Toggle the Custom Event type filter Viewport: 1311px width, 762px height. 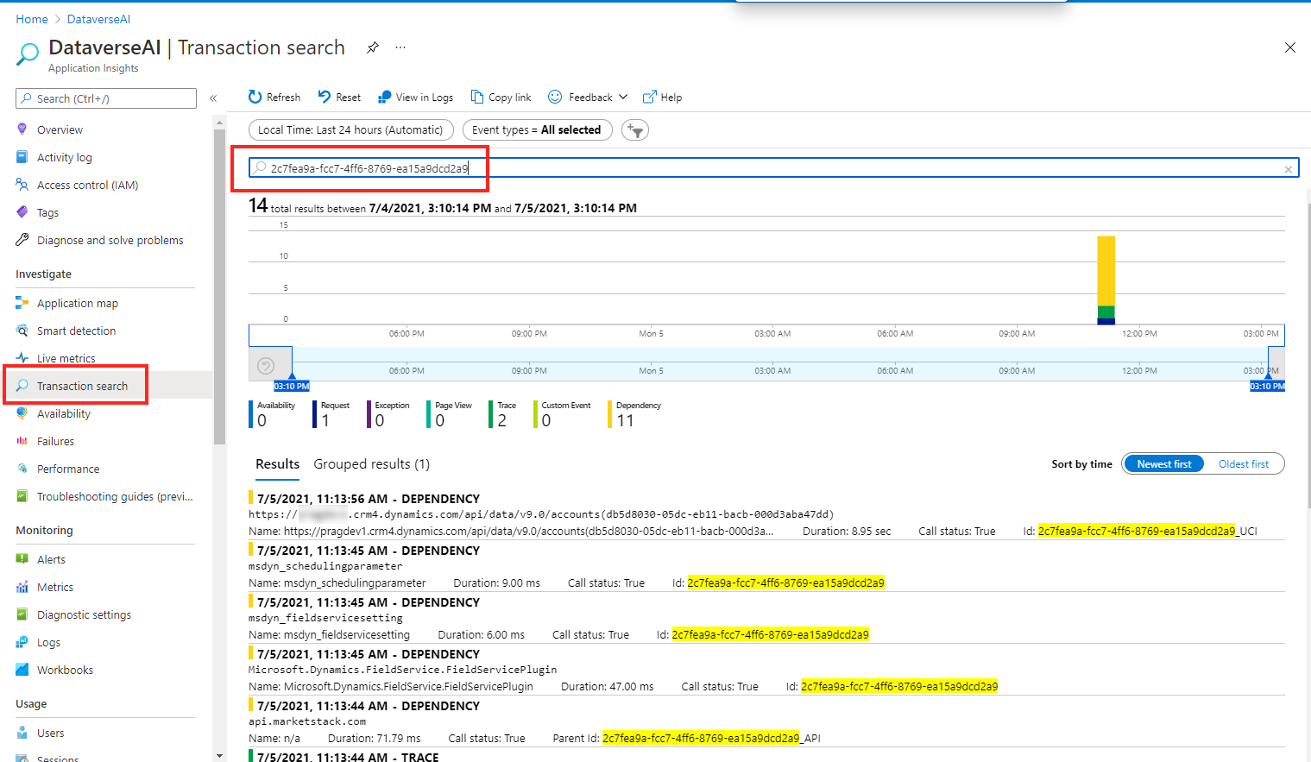coord(564,414)
